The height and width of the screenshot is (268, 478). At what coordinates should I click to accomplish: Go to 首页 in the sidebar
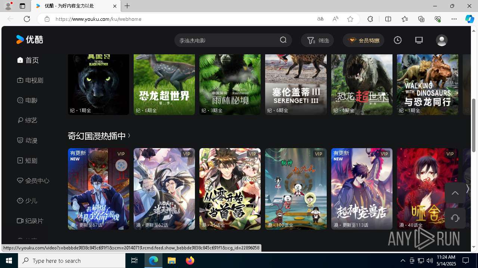click(28, 60)
